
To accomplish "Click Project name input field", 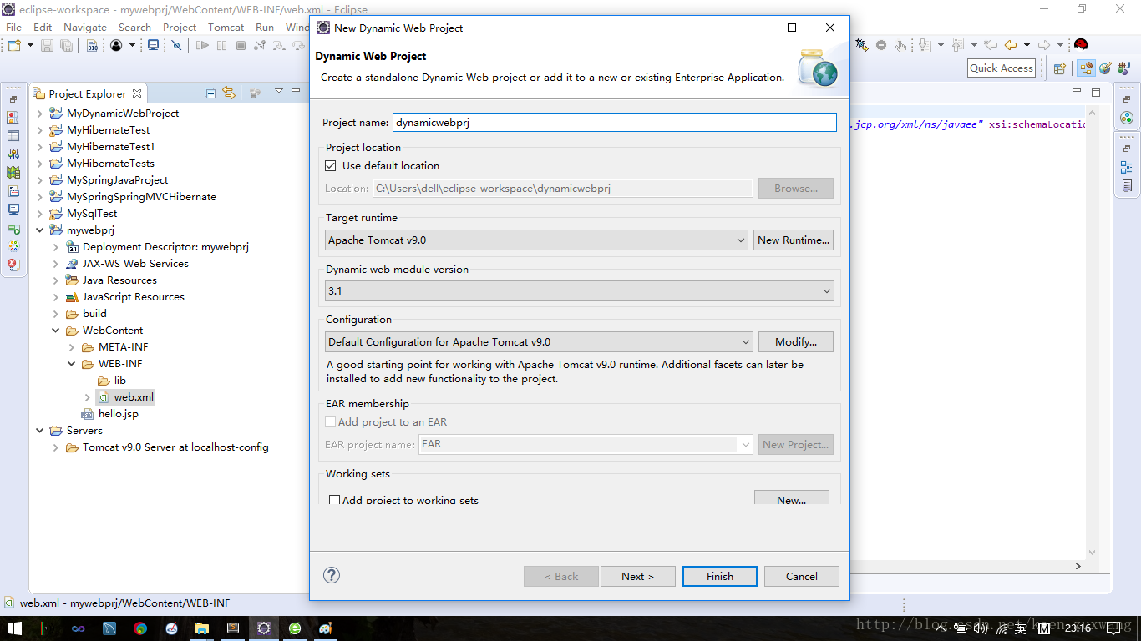I will tap(615, 122).
